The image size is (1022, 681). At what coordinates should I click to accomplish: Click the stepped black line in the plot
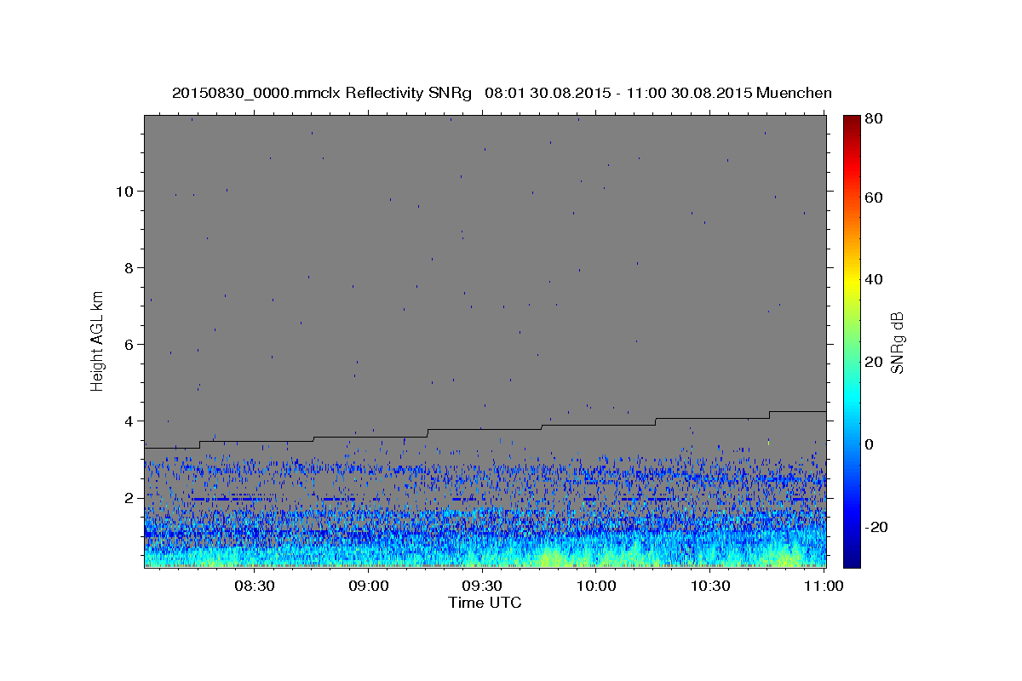(x=485, y=429)
